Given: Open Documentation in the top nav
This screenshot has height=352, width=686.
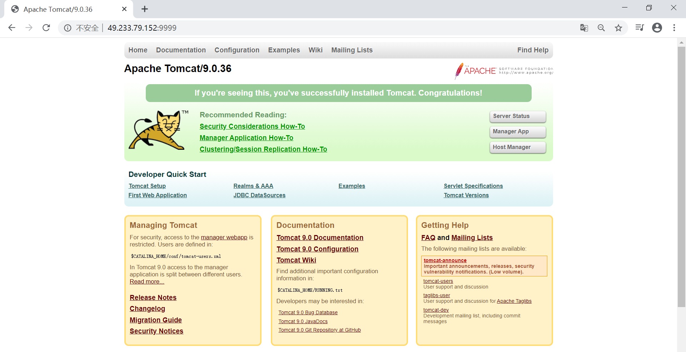Looking at the screenshot, I should (x=181, y=50).
